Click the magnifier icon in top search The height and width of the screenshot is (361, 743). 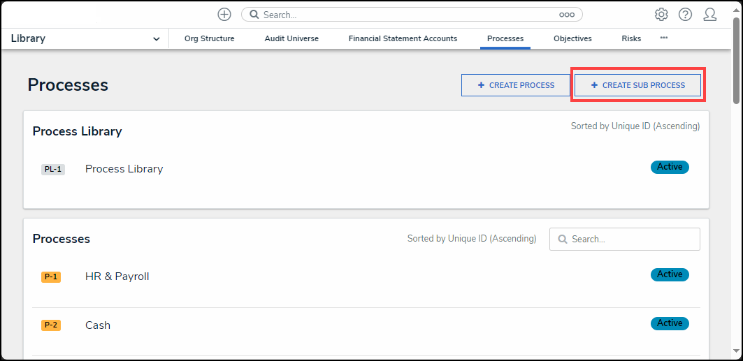click(x=254, y=15)
